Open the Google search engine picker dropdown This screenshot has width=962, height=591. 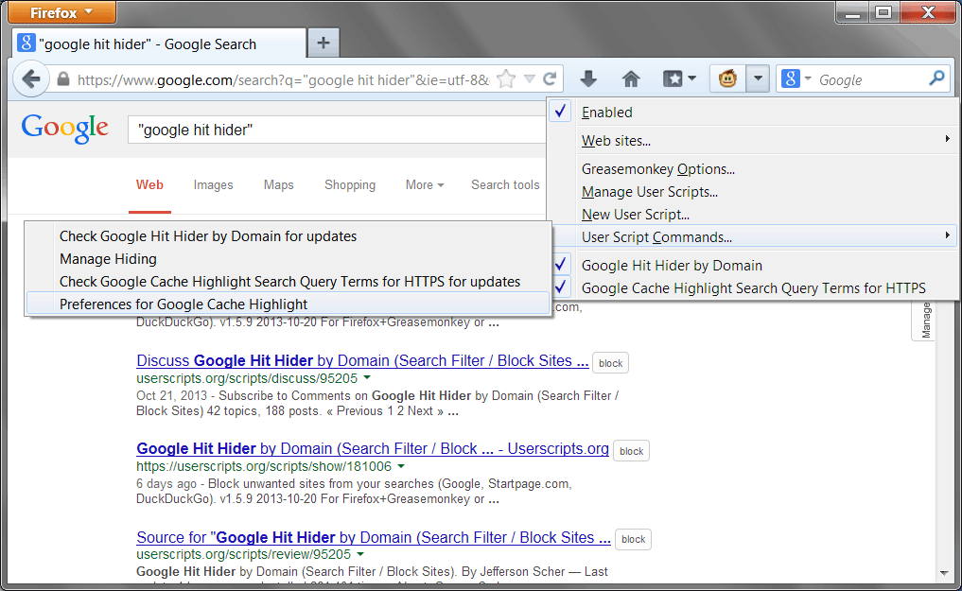802,78
